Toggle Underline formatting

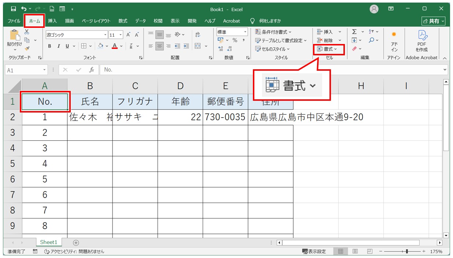pyautogui.click(x=67, y=46)
